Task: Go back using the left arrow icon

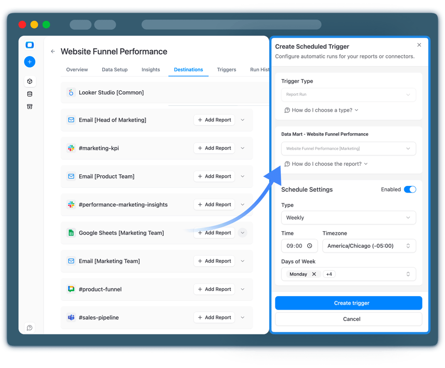Action: [x=53, y=51]
